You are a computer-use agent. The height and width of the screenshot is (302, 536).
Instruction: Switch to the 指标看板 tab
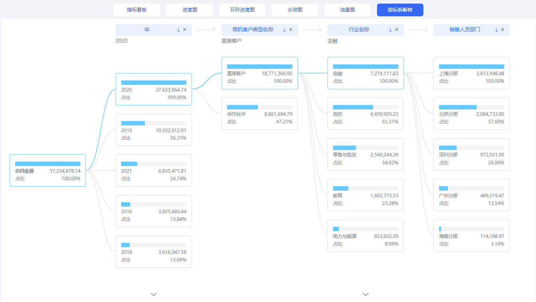pyautogui.click(x=137, y=10)
